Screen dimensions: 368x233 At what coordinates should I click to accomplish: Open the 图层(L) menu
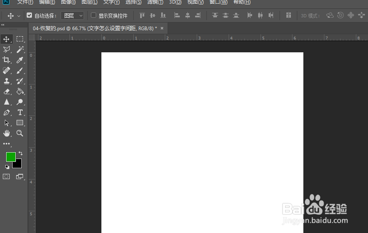point(89,2)
